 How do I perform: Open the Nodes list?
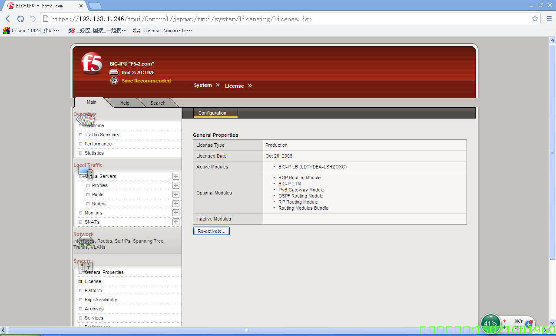(x=99, y=204)
